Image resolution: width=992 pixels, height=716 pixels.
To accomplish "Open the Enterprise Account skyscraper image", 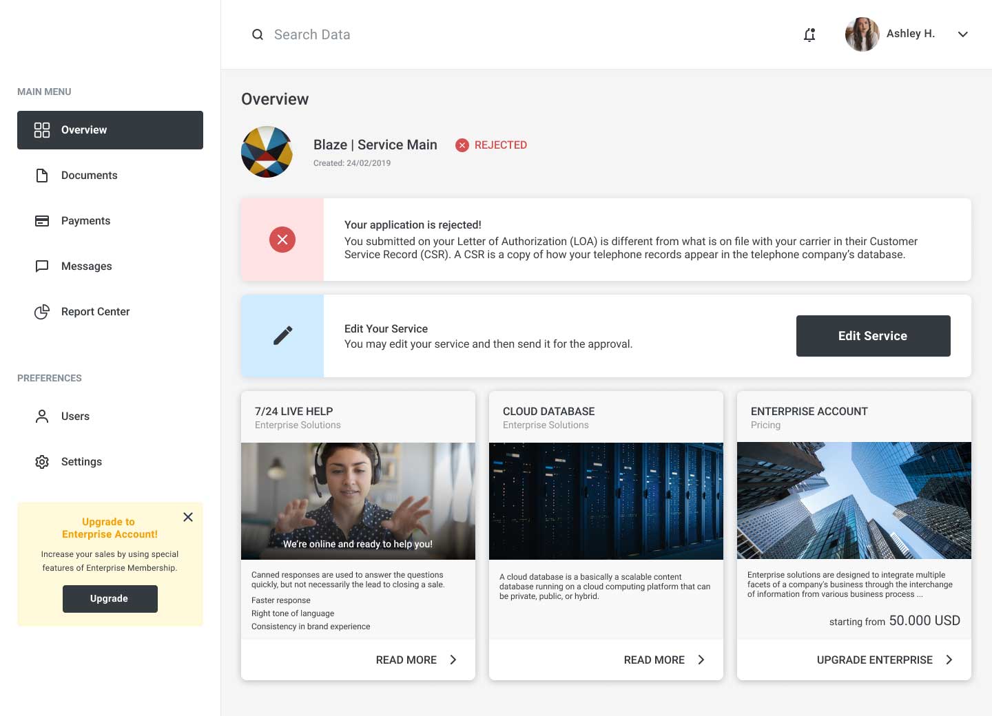I will pos(854,501).
